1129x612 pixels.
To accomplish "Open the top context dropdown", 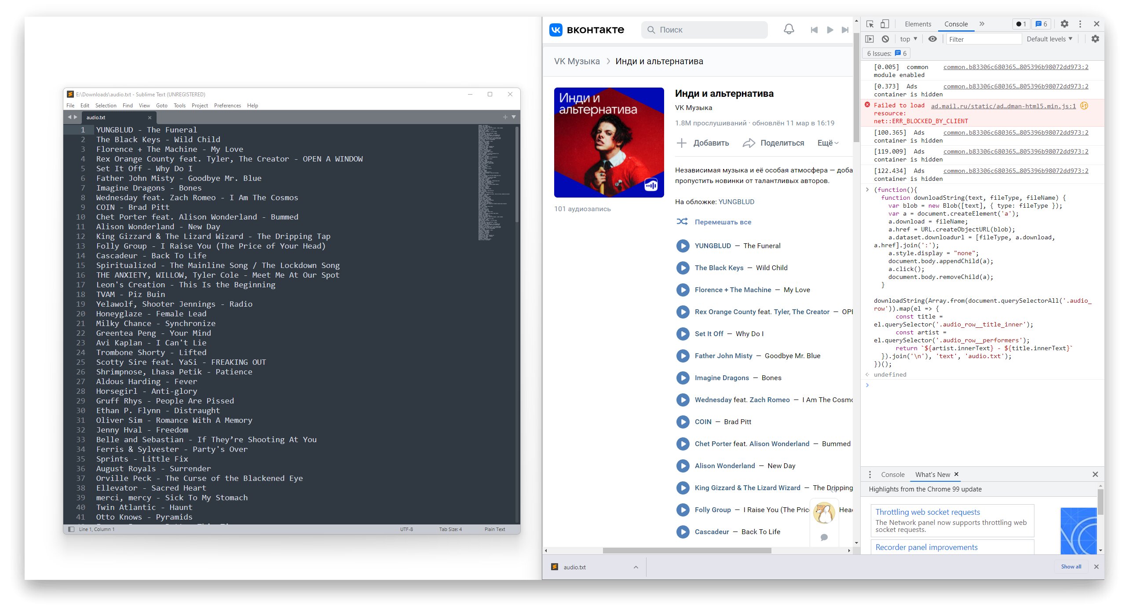I will pos(909,39).
